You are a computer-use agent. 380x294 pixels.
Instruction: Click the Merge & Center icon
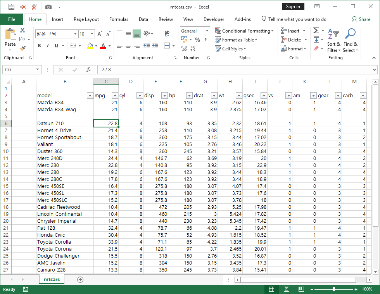167,46
